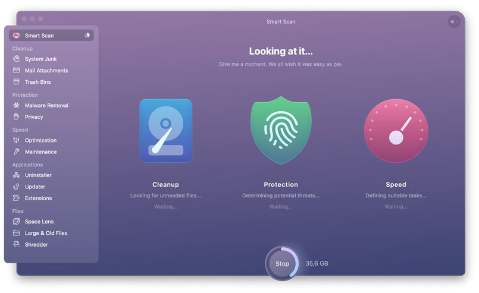The height and width of the screenshot is (293, 479).
Task: Open the Uninstaller module
Action: [51, 175]
